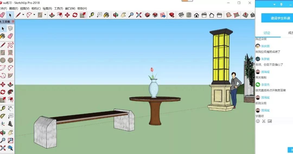Switch to the 讨论 tab
This screenshot has width=293, height=154.
click(267, 33)
